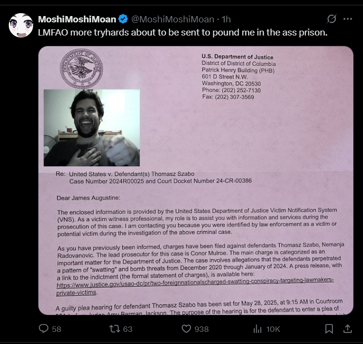Click the 1h post timestamp
363x344 pixels.
226,19
